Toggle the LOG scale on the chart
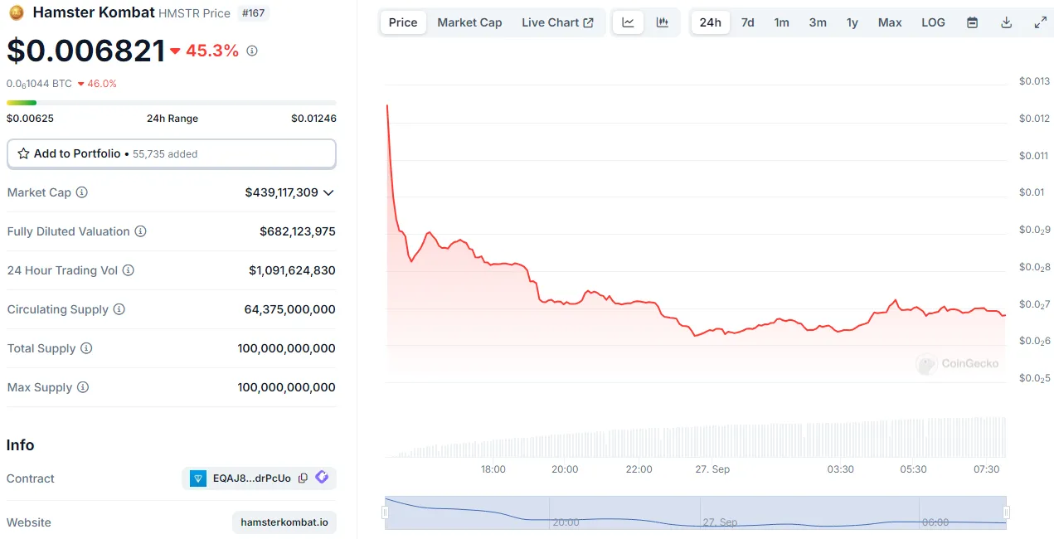This screenshot has height=539, width=1054. pos(933,22)
